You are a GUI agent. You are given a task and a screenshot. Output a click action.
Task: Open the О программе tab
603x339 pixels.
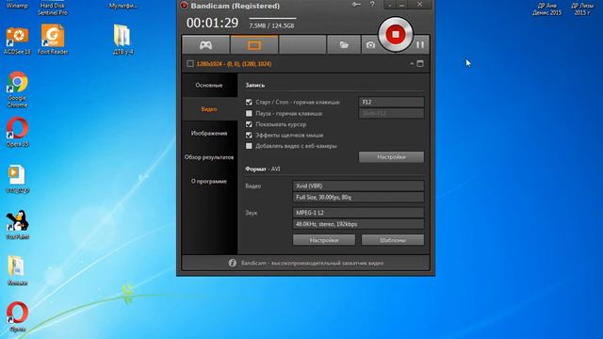click(209, 181)
